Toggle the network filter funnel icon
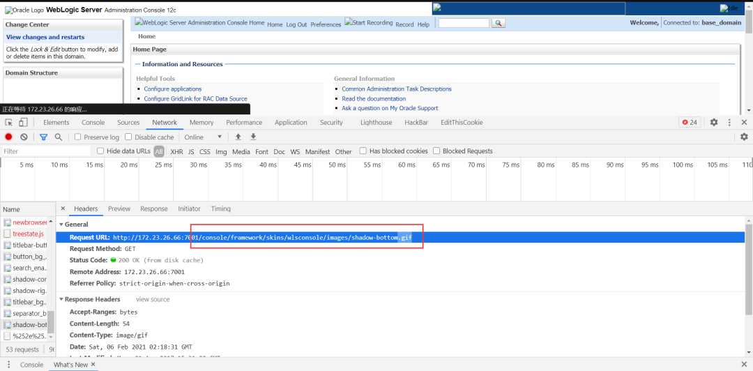Screen dimensions: 753x371 pyautogui.click(x=44, y=137)
